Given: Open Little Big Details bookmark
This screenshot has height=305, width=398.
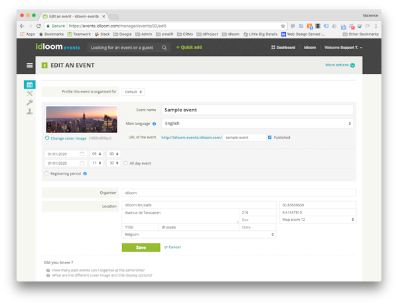Looking at the screenshot, I should [261, 34].
